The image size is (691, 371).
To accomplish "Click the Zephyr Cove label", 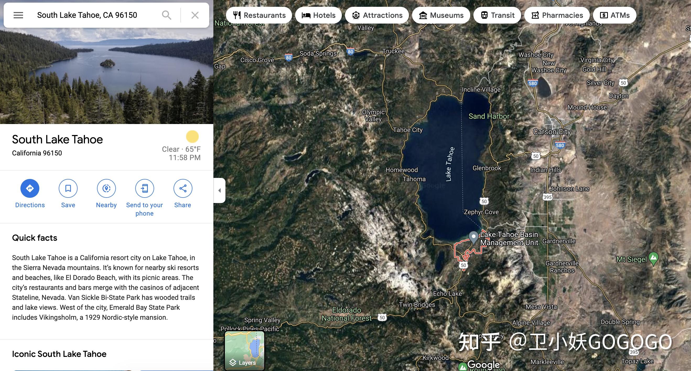I will (481, 212).
